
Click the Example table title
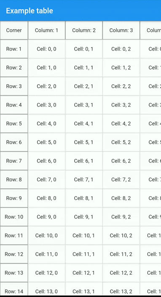[30, 11]
